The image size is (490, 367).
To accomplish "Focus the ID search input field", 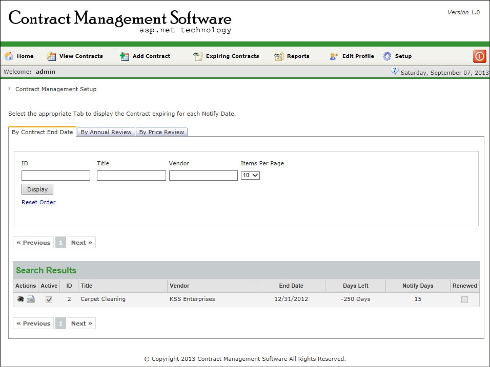I will (x=56, y=176).
